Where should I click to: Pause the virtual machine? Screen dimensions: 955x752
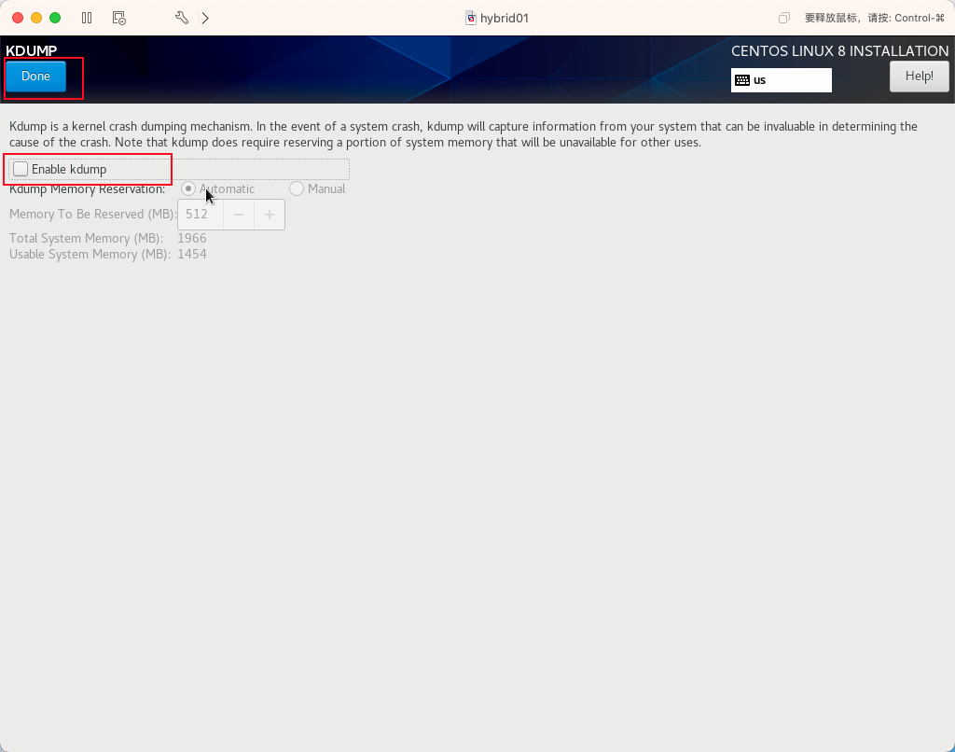coord(87,18)
